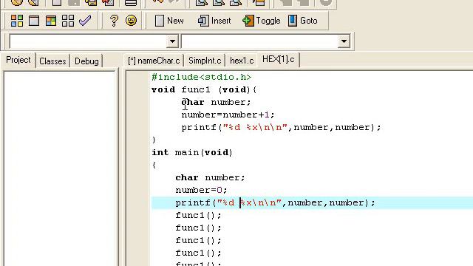The width and height of the screenshot is (473, 266).
Task: Open the SimpInt.c editor tab
Action: pyautogui.click(x=205, y=61)
